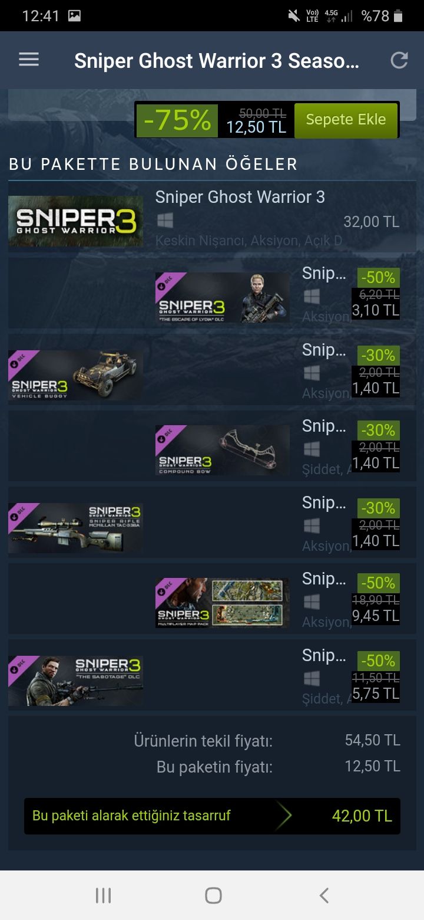424x920 pixels.
Task: Tap the 42,00 TL savings banner
Action: point(212,816)
